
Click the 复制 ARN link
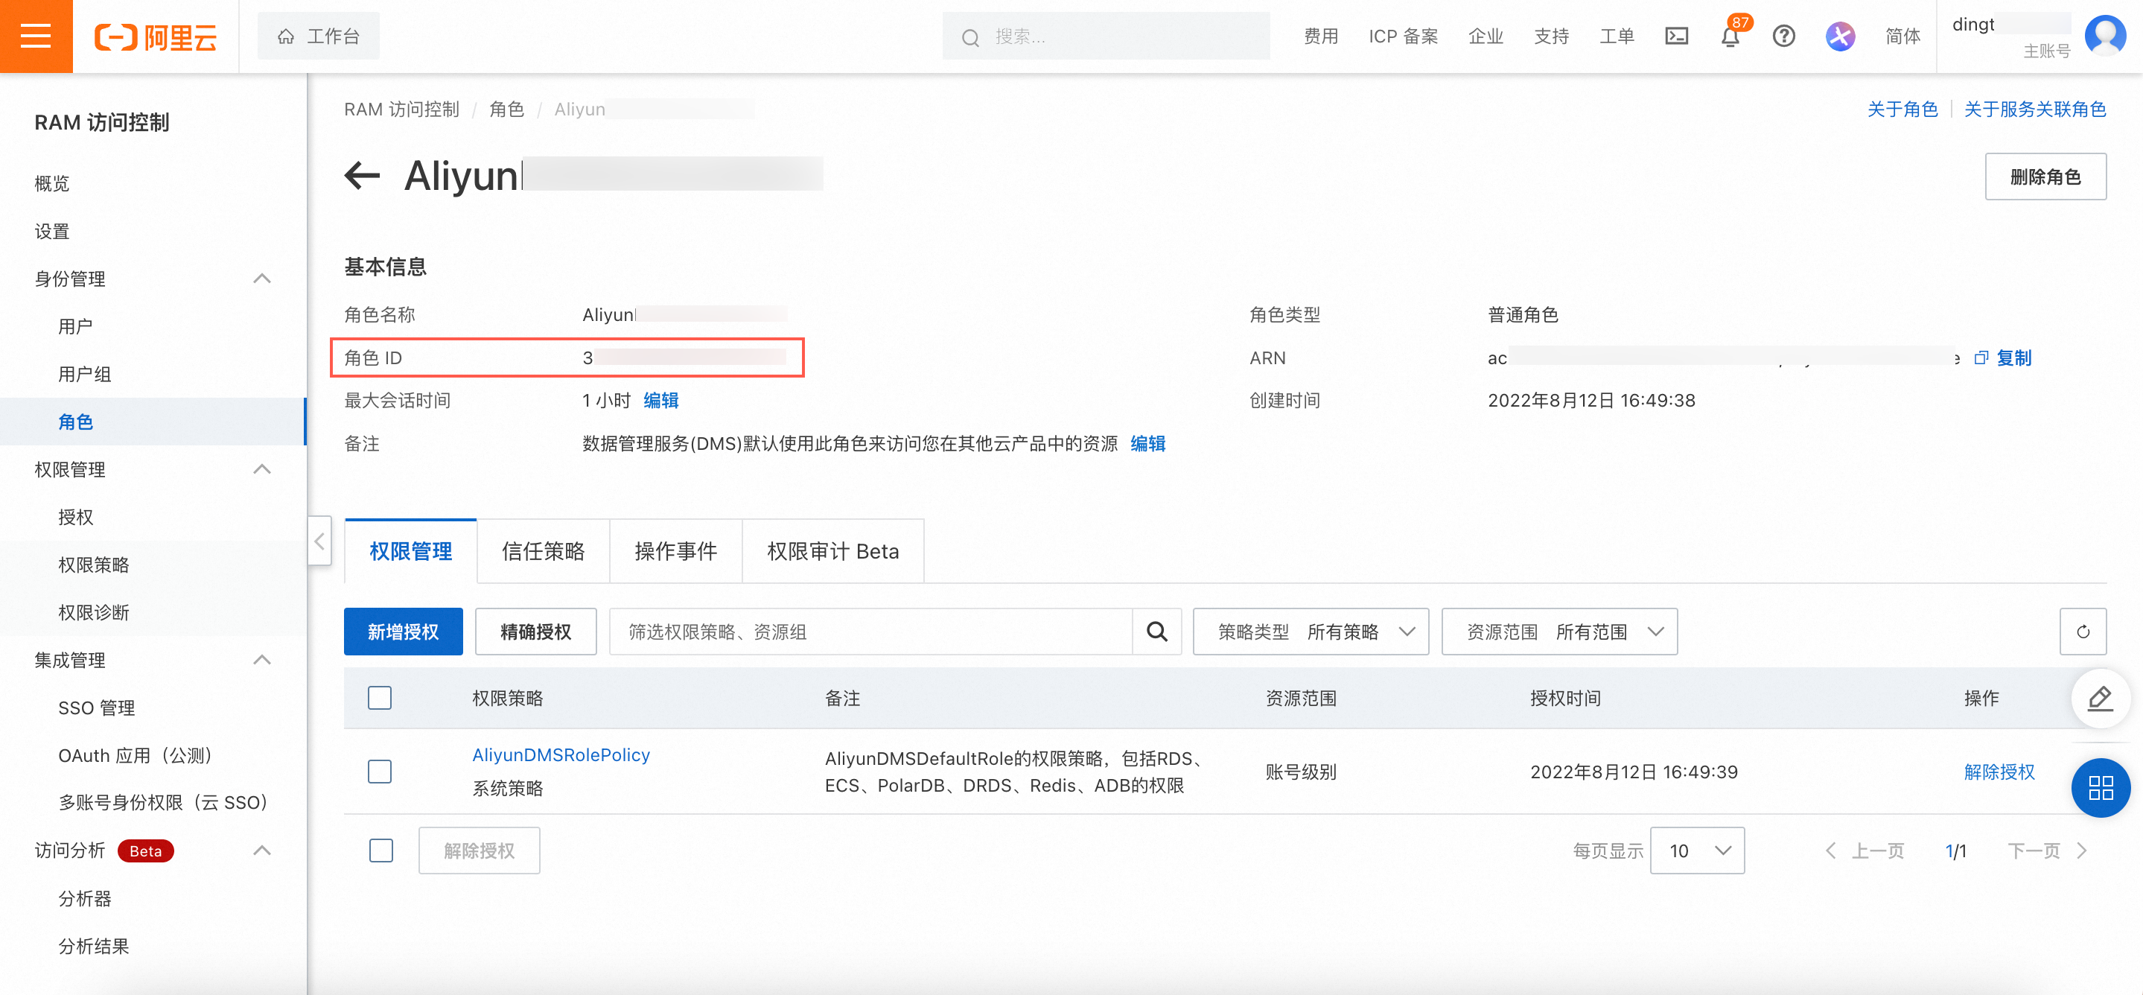click(x=2013, y=357)
